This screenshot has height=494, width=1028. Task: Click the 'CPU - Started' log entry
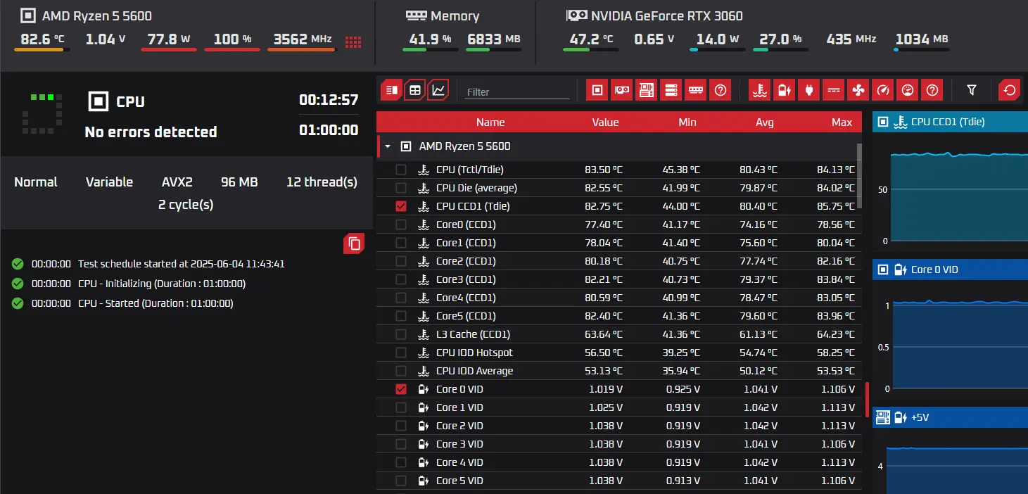tap(156, 303)
